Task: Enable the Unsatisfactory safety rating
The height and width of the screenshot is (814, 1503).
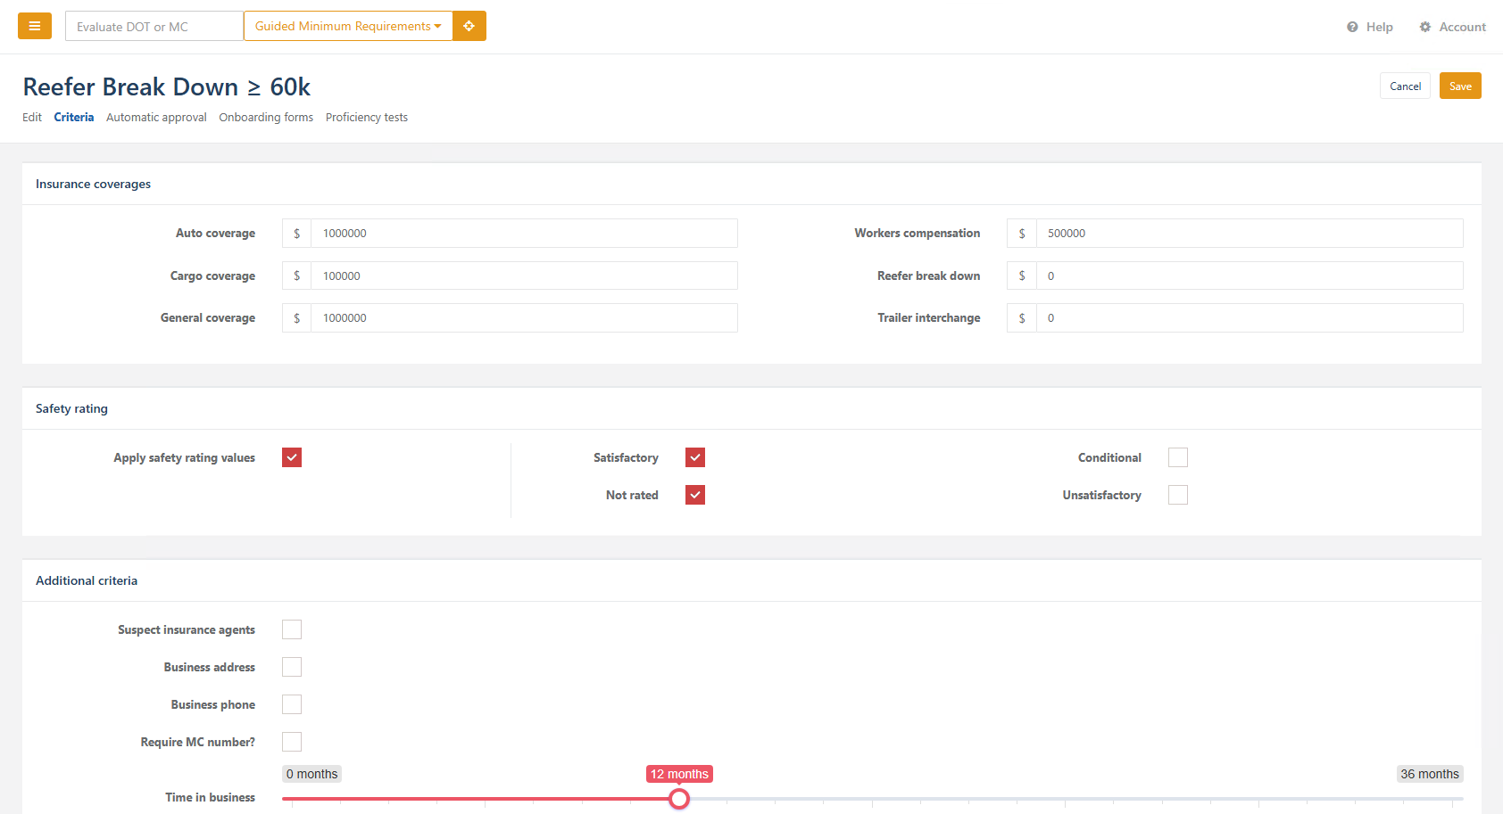Action: point(1178,495)
